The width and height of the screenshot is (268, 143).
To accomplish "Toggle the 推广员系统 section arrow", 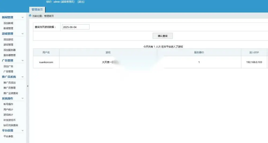I will tap(23, 77).
